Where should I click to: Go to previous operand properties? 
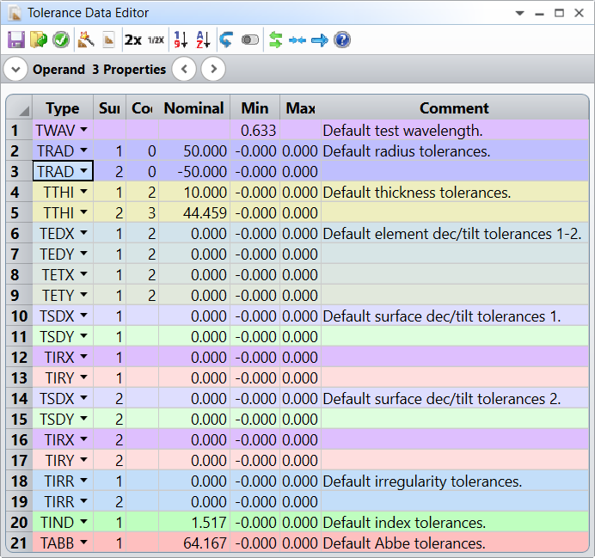184,69
